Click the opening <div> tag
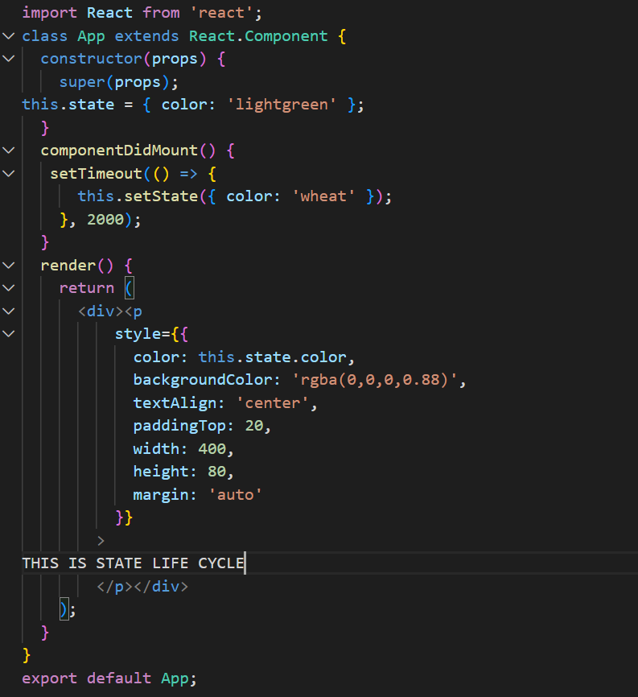The image size is (638, 697). click(x=101, y=311)
